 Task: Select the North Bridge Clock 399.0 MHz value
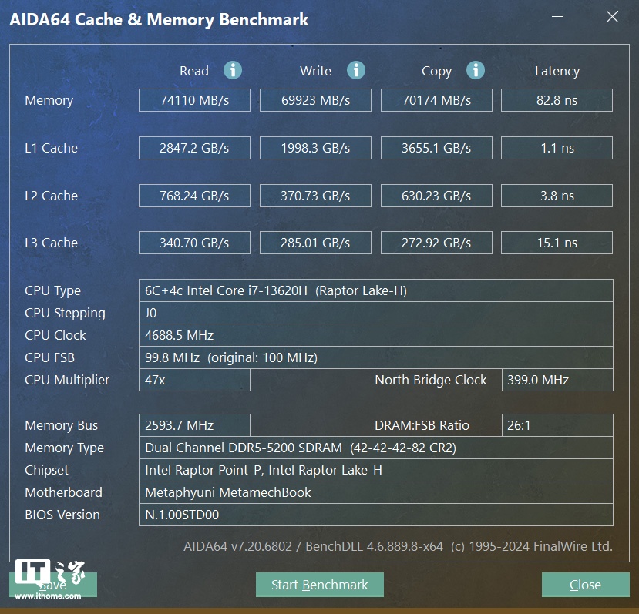[x=557, y=380]
